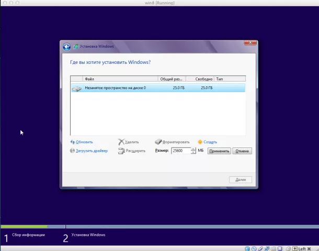Click the VirtualBox optical disc status icon
This screenshot has width=319, height=251.
tap(254, 248)
